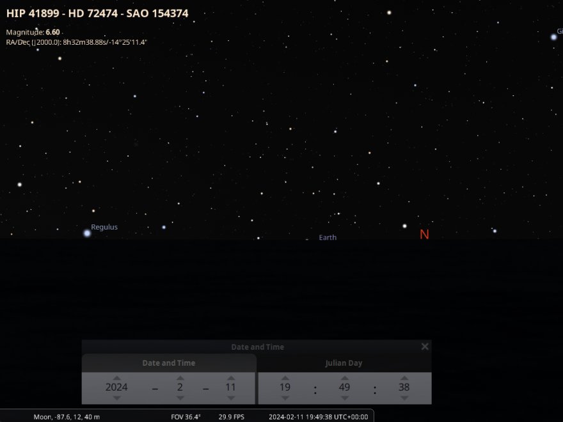Decrease the year with the down arrow
This screenshot has height=422, width=563.
click(116, 398)
